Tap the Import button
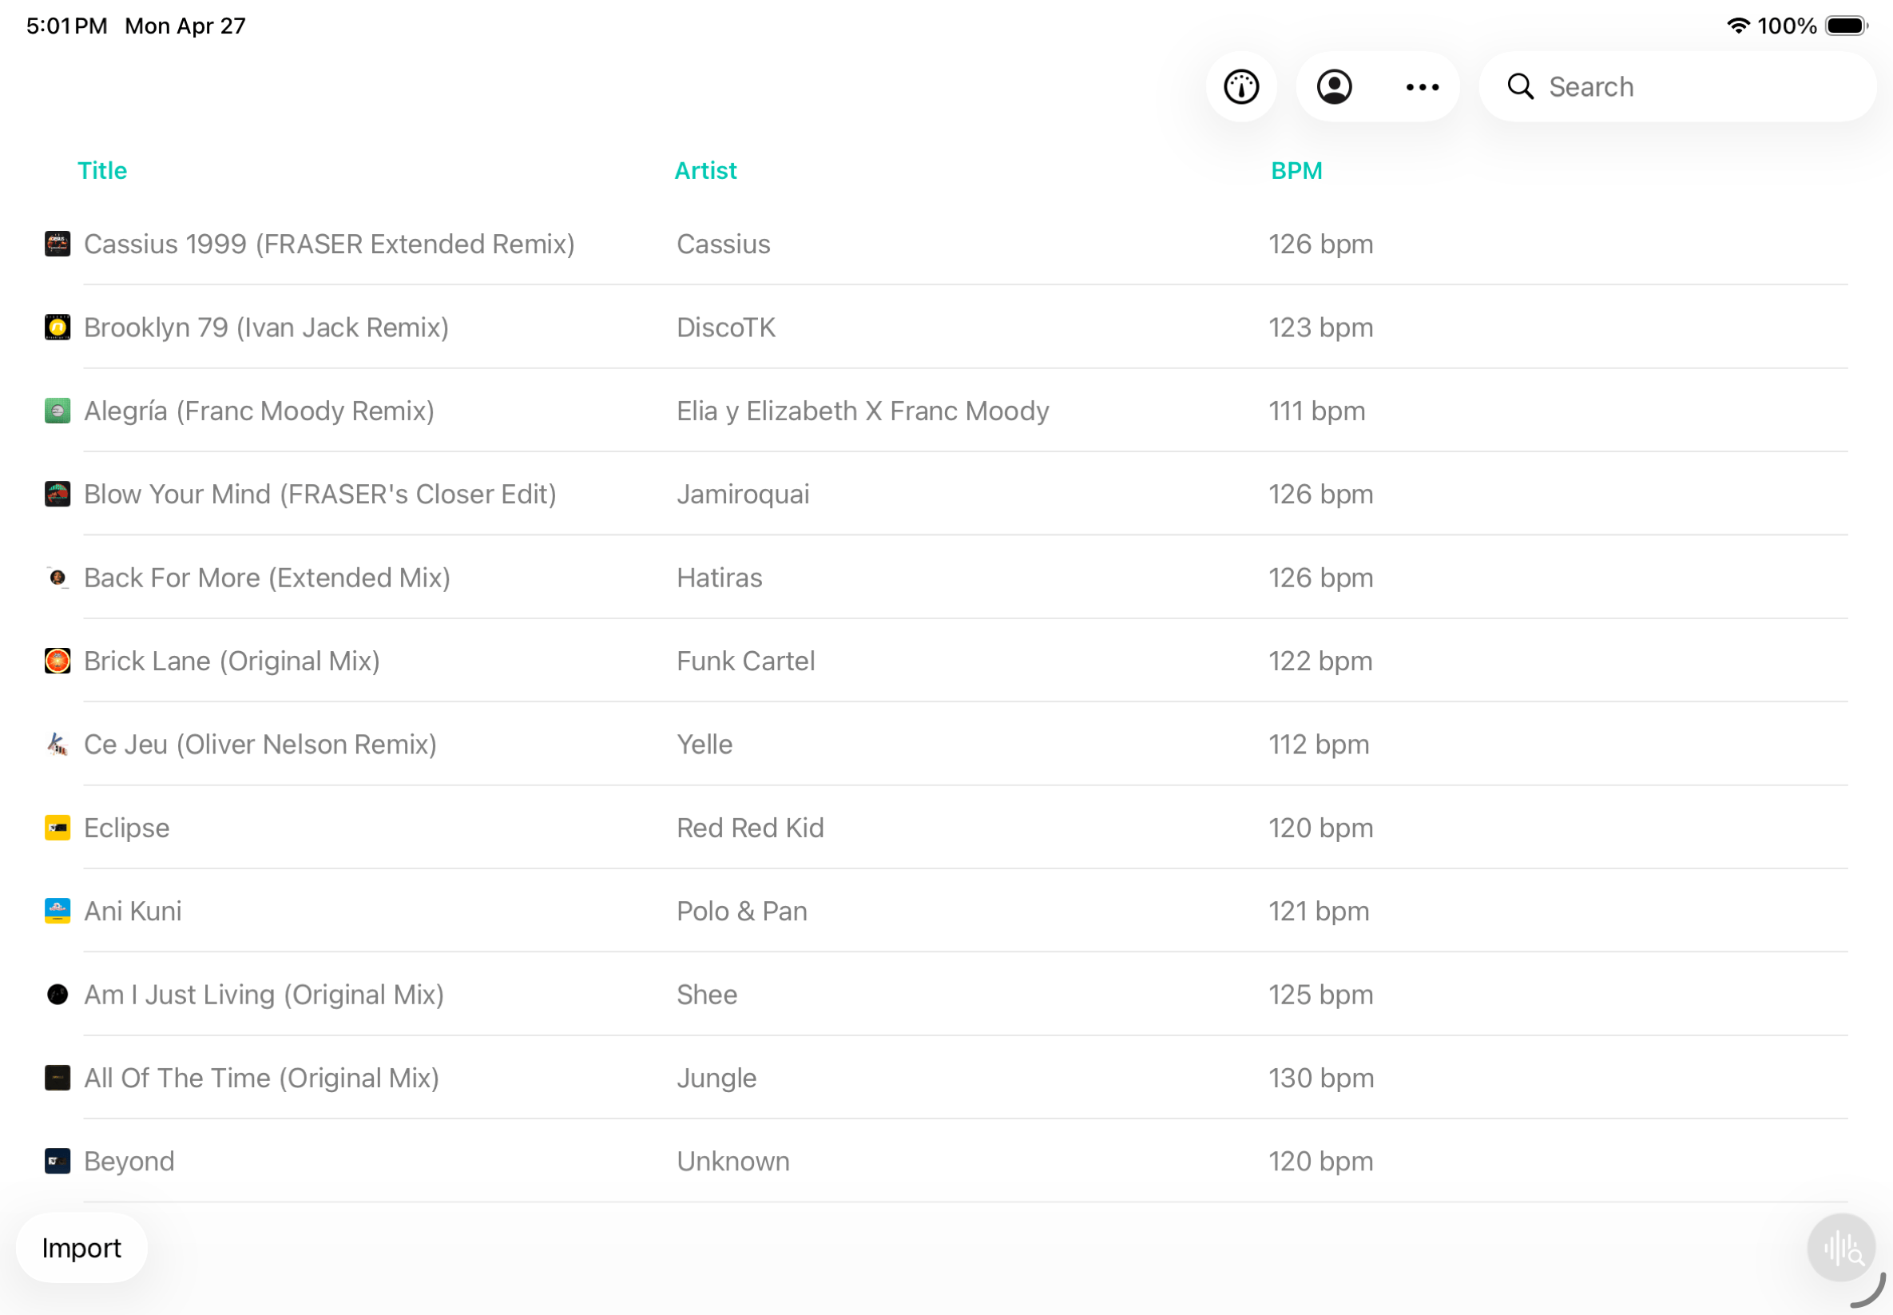The height and width of the screenshot is (1315, 1893). (81, 1247)
